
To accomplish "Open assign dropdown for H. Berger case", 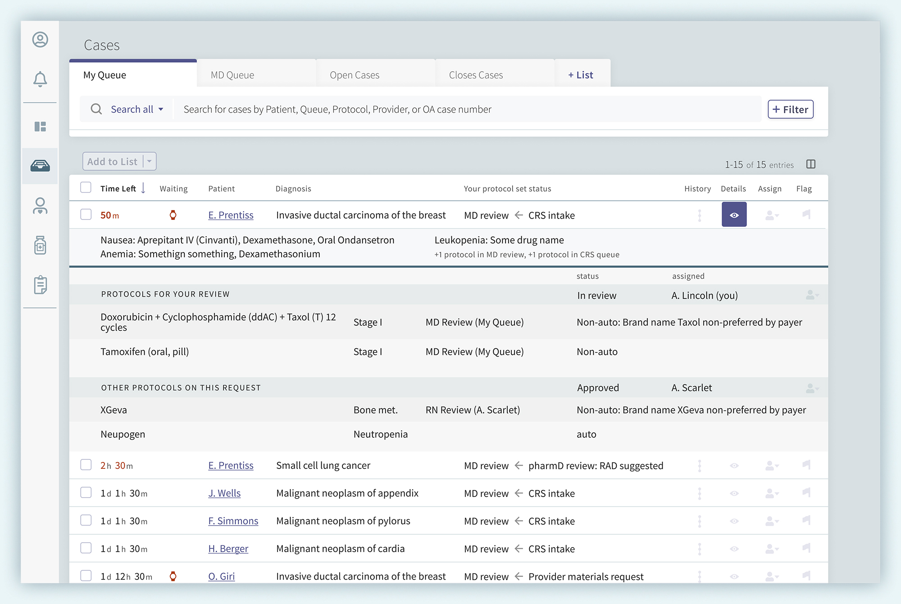I will point(772,549).
